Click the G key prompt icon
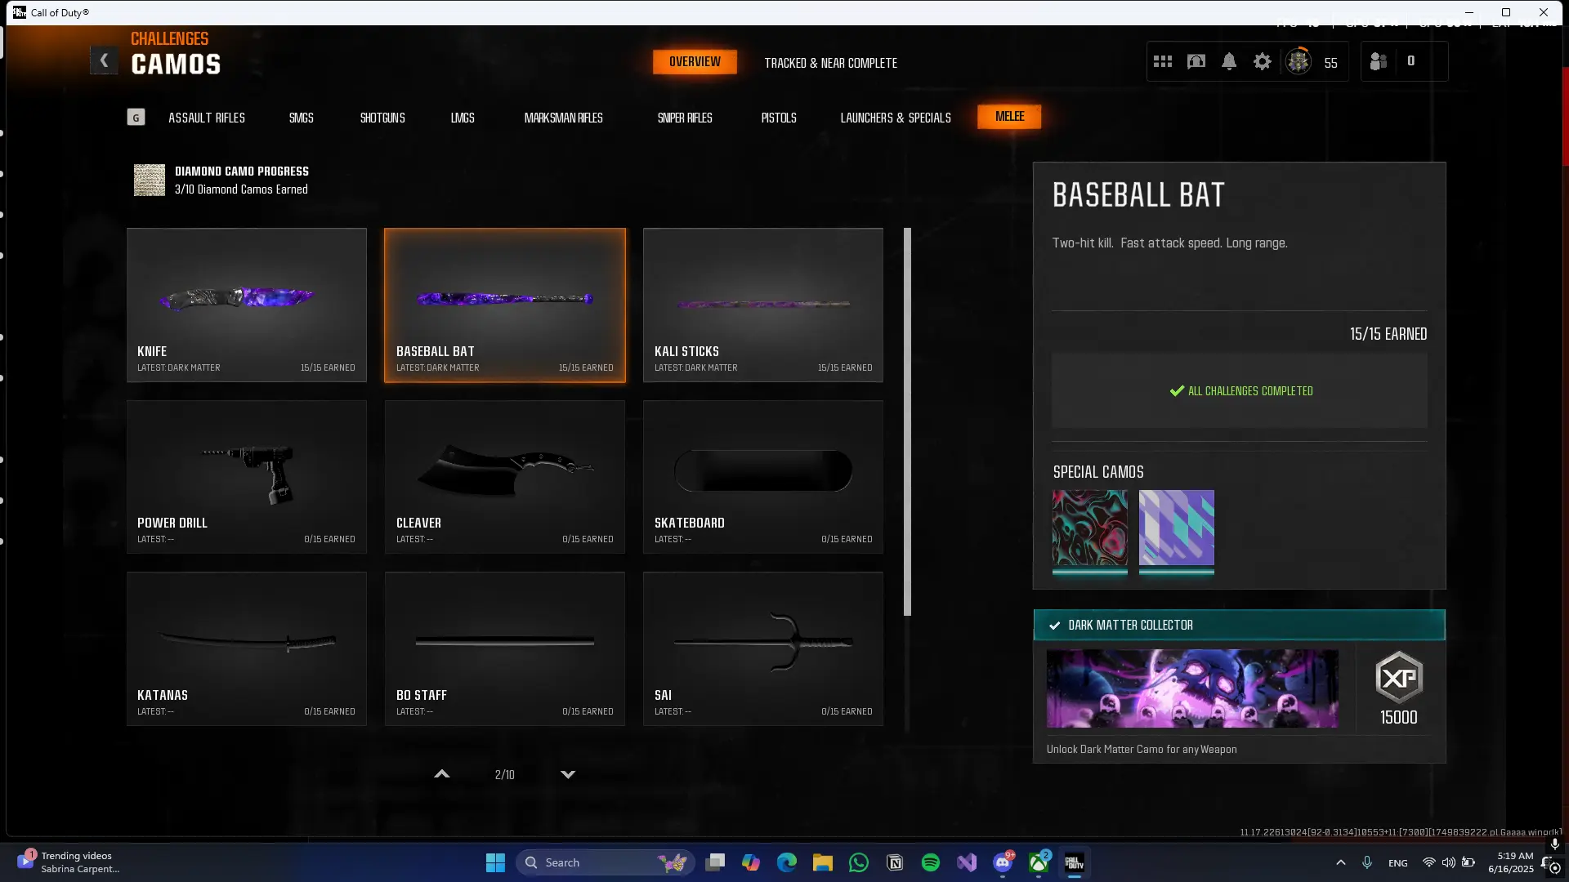Screen dimensions: 1569x882 click(136, 118)
